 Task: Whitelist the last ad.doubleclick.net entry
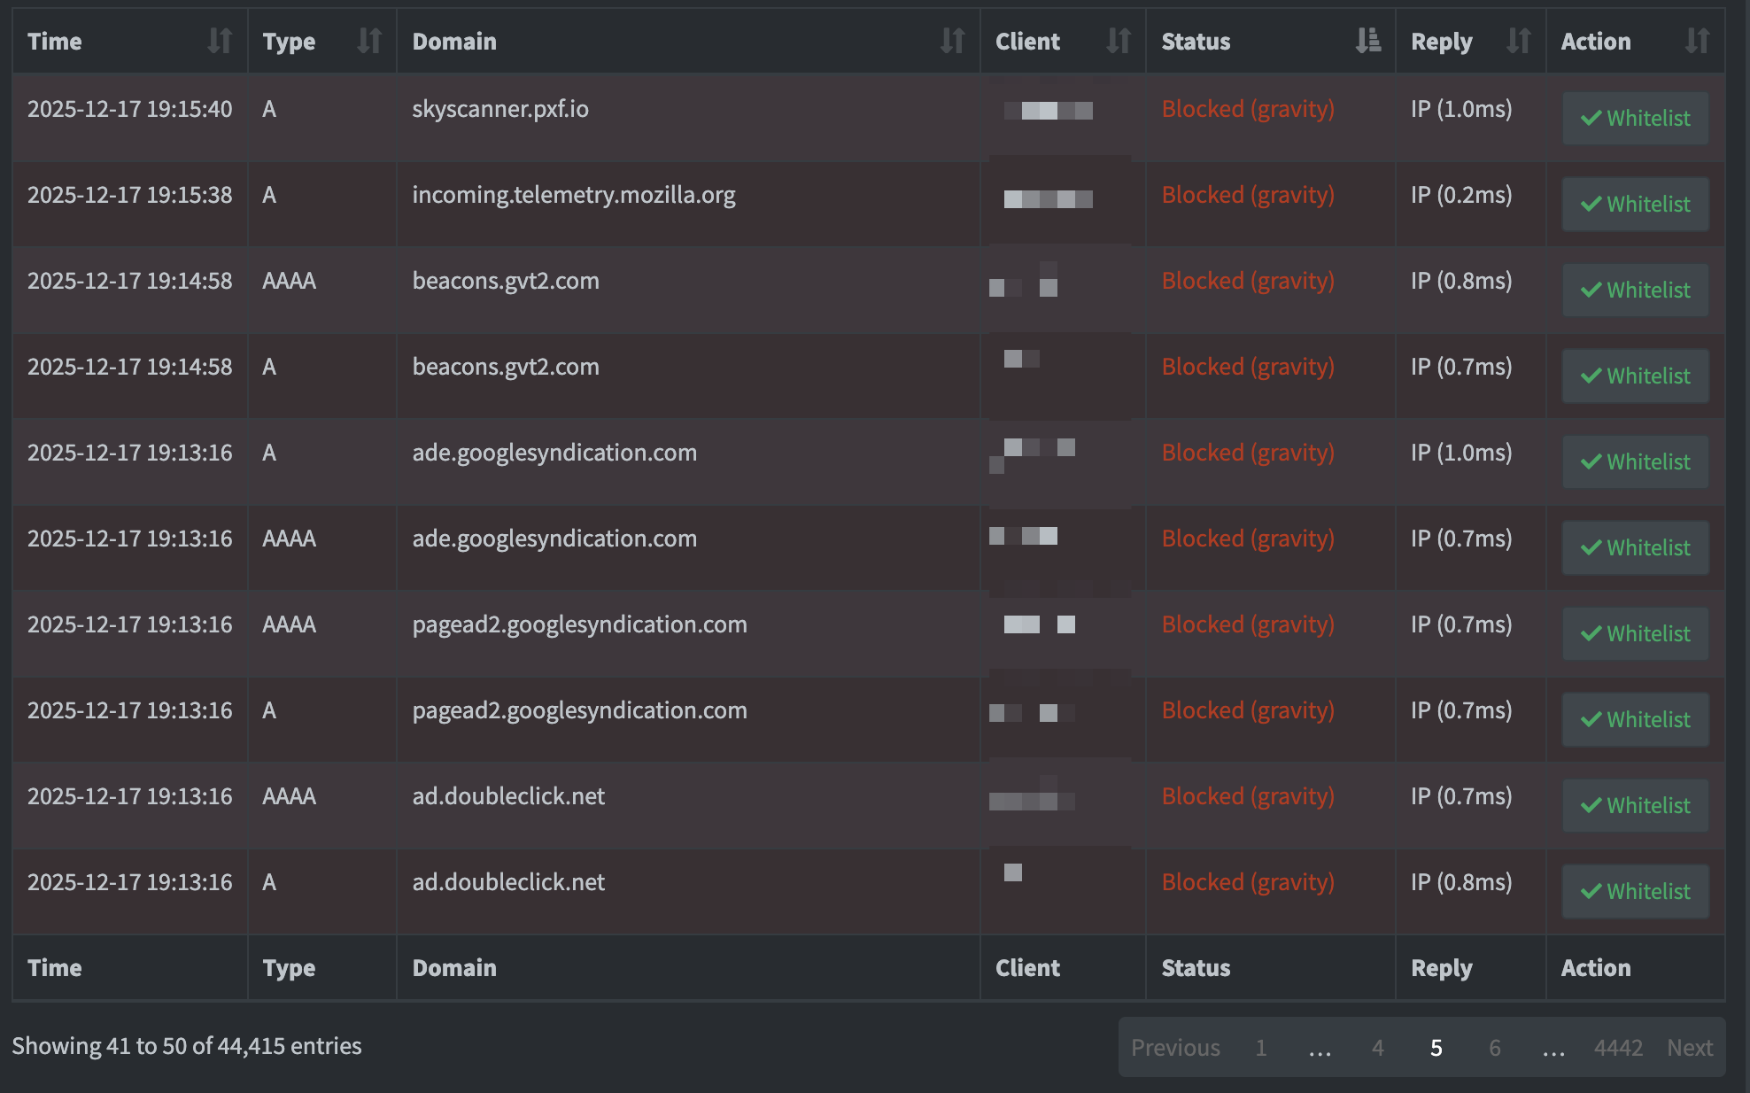(1634, 891)
